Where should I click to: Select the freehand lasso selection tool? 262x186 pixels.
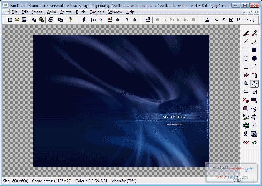tap(254, 67)
